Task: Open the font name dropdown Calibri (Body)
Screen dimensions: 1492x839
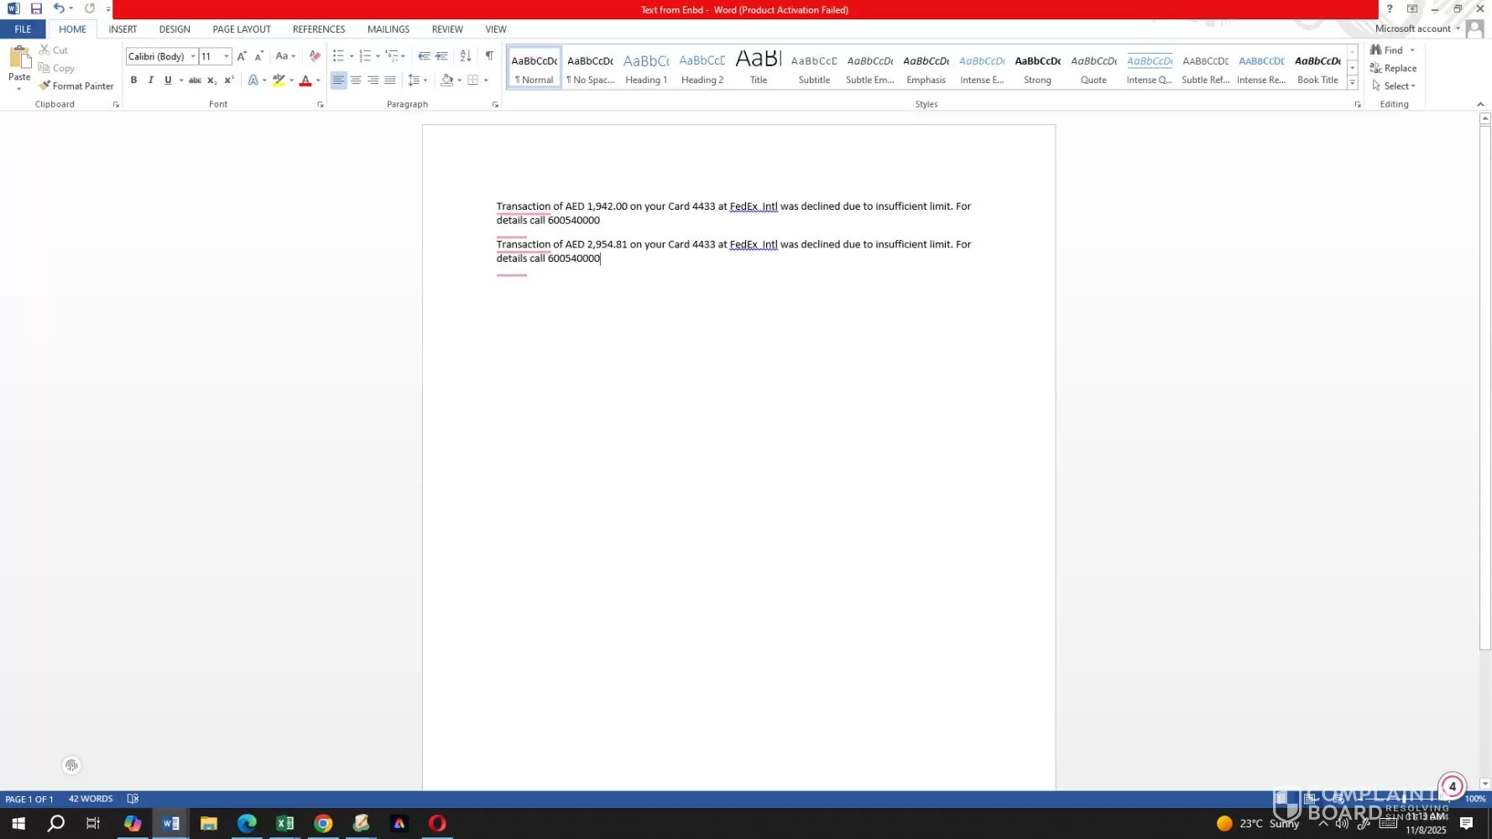Action: [x=193, y=56]
